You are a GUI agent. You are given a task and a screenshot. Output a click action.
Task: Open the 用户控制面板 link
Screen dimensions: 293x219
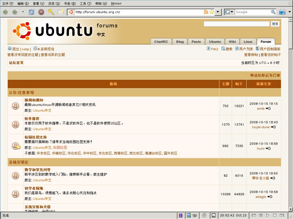pos(268,49)
